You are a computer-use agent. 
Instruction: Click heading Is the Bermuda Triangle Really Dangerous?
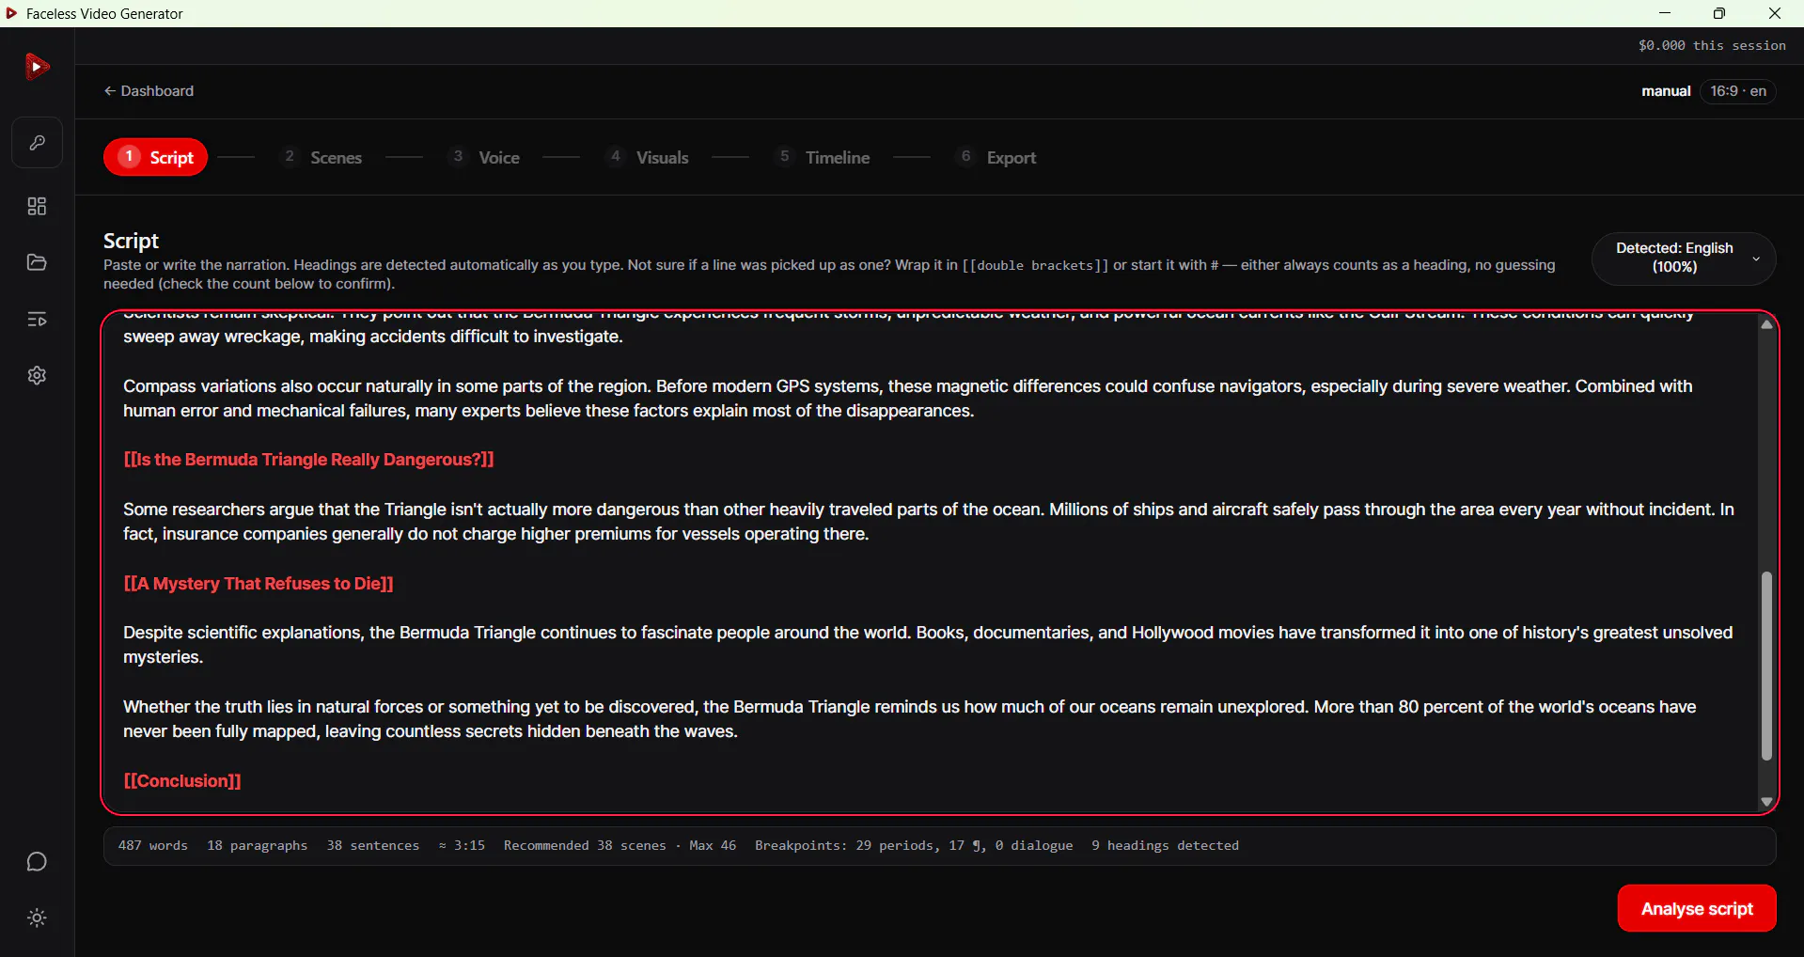(308, 460)
